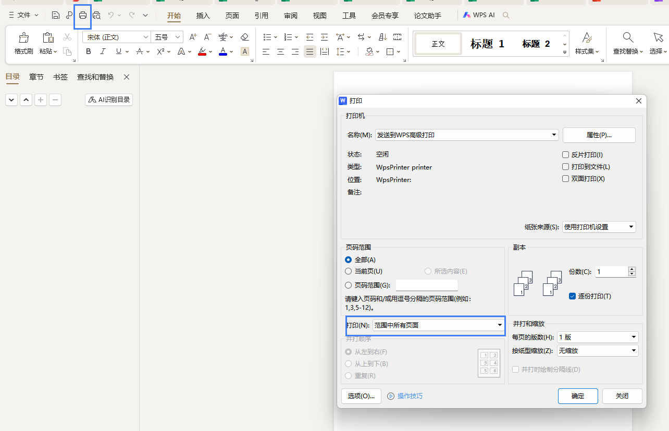Switch to the 视图 ribbon tab
Viewport: 669px width, 431px height.
[320, 16]
